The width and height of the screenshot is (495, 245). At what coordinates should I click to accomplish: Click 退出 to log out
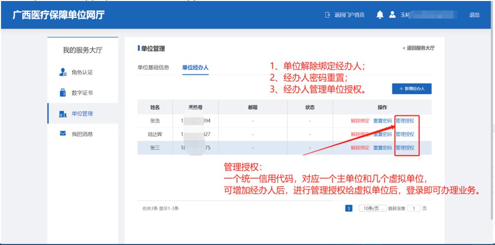[474, 15]
